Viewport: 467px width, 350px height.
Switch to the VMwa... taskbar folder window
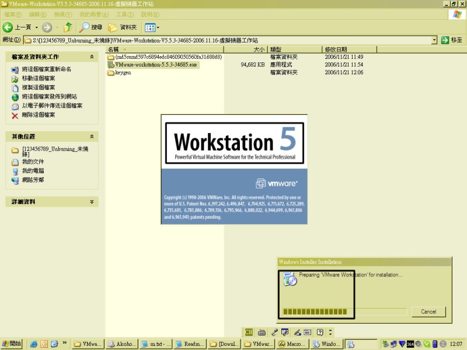point(88,344)
